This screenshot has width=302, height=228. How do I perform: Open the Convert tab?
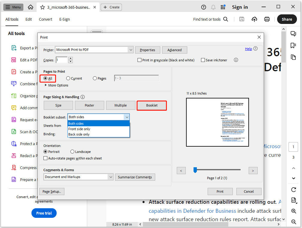pos(46,19)
